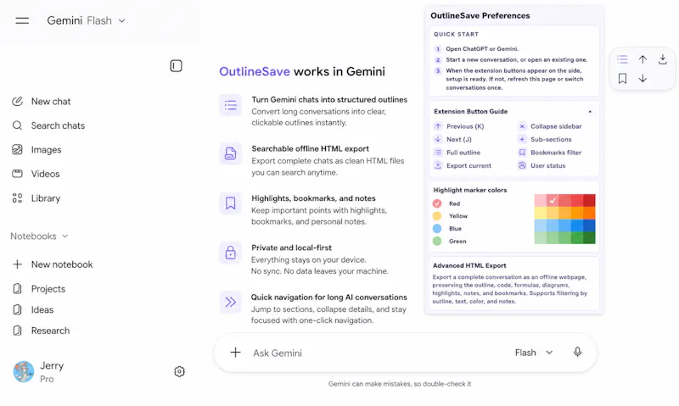The height and width of the screenshot is (406, 679).
Task: Click Jerry's profile avatar
Action: [24, 372]
